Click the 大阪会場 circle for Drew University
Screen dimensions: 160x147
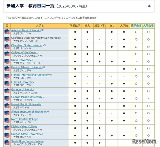[148, 61]
